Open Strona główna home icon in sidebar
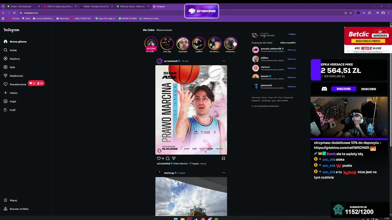 [6, 42]
